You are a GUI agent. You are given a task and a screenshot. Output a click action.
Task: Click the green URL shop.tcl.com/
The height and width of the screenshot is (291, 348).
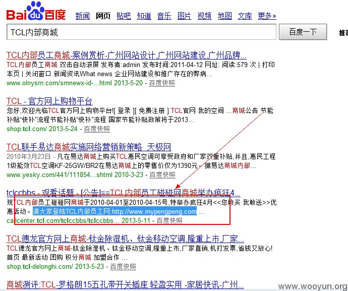pyautogui.click(x=27, y=129)
